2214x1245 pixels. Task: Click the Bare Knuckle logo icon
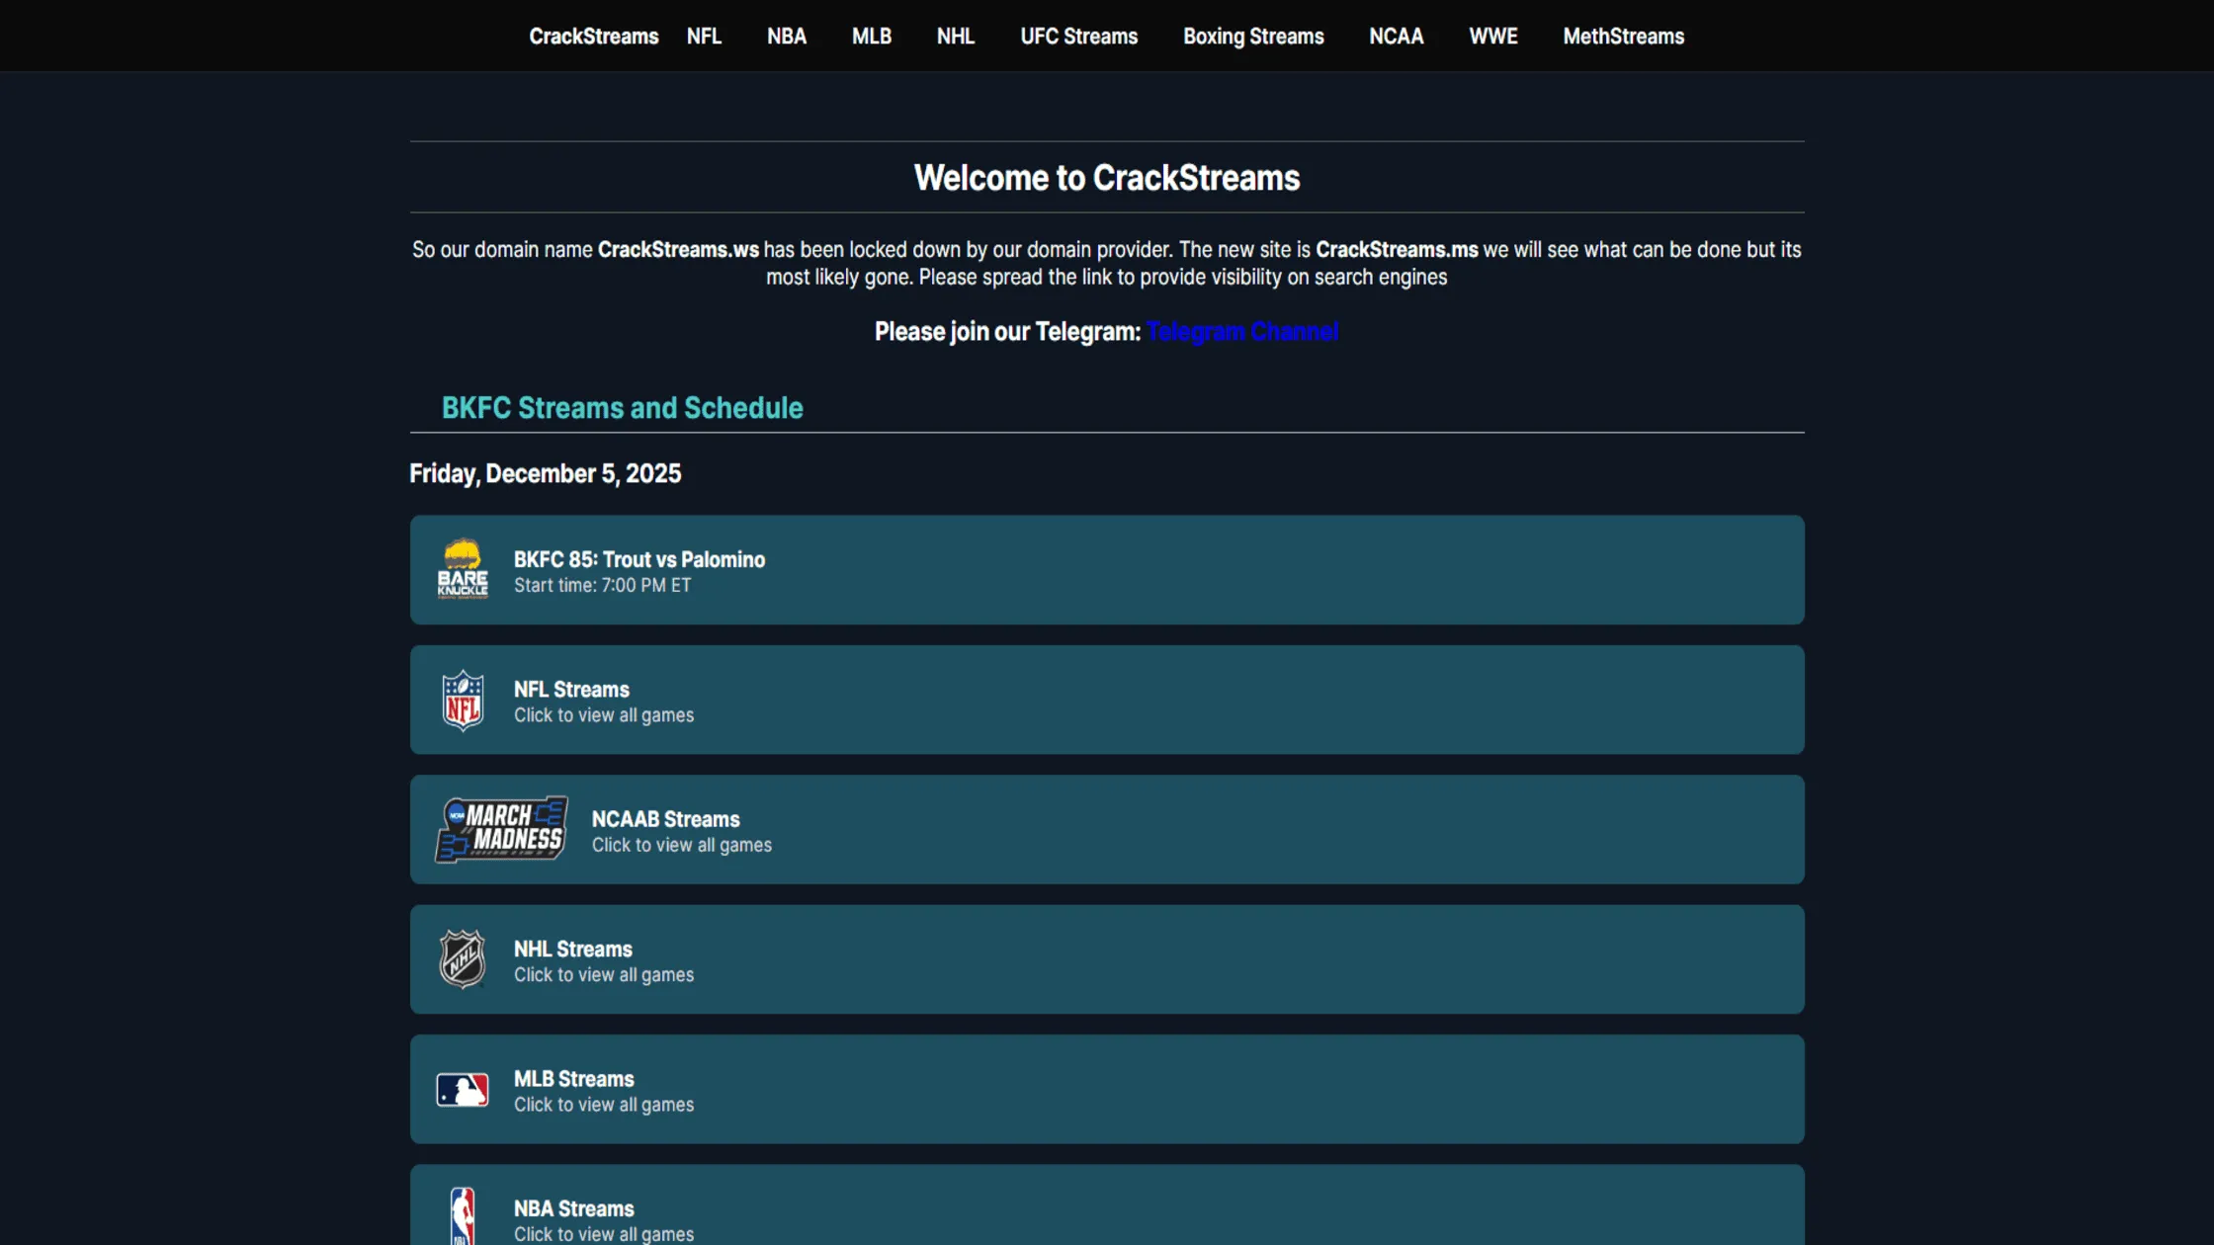coord(463,569)
